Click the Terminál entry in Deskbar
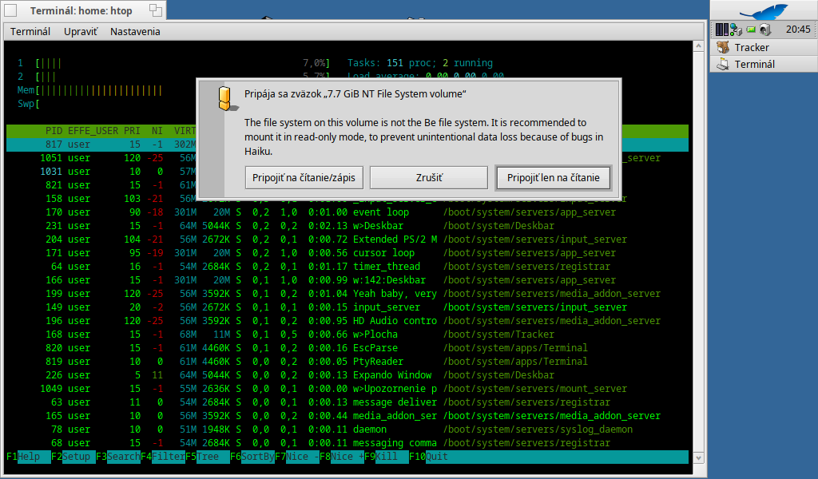Viewport: 818px width, 479px height. click(764, 64)
